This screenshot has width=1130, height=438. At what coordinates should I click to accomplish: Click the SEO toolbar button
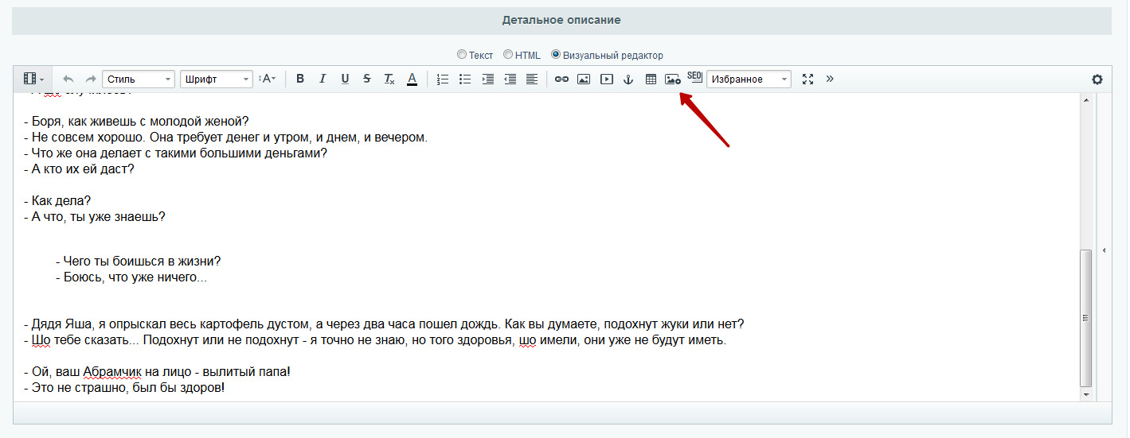click(694, 77)
